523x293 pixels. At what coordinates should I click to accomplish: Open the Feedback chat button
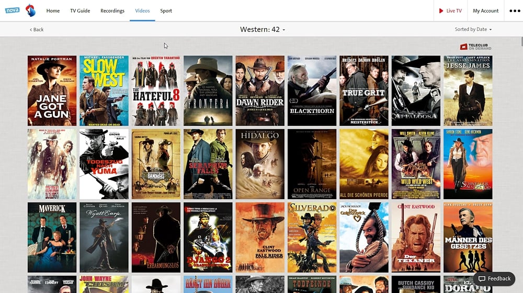coord(494,279)
